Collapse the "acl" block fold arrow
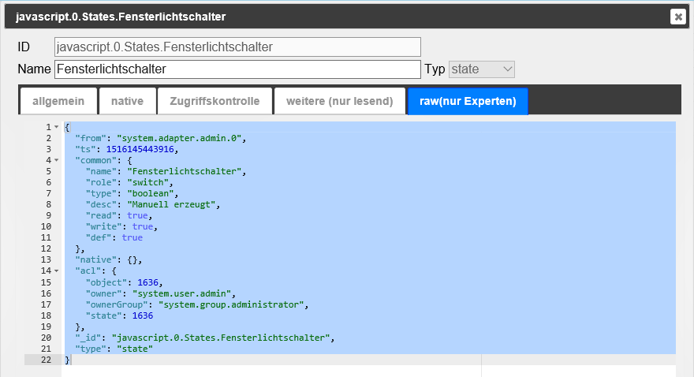Viewport: 694px width, 377px height. [57, 271]
